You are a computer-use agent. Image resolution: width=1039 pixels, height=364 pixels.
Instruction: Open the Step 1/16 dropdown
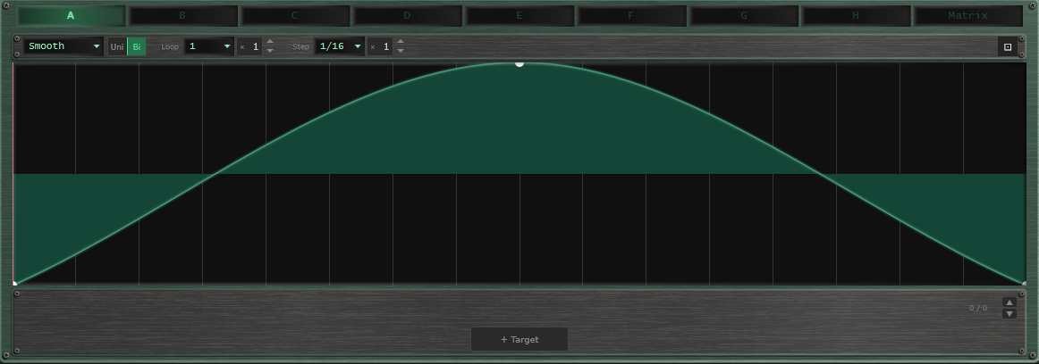[340, 46]
